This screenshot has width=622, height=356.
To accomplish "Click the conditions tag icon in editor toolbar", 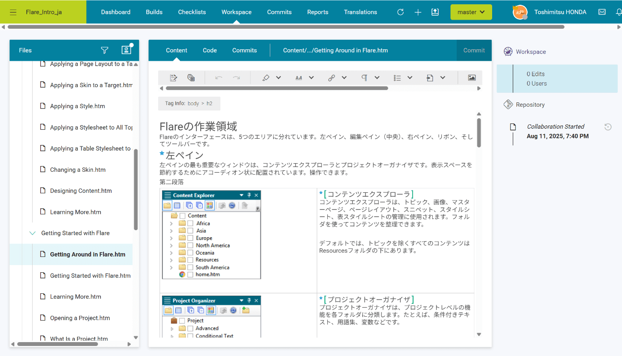I will [x=191, y=78].
